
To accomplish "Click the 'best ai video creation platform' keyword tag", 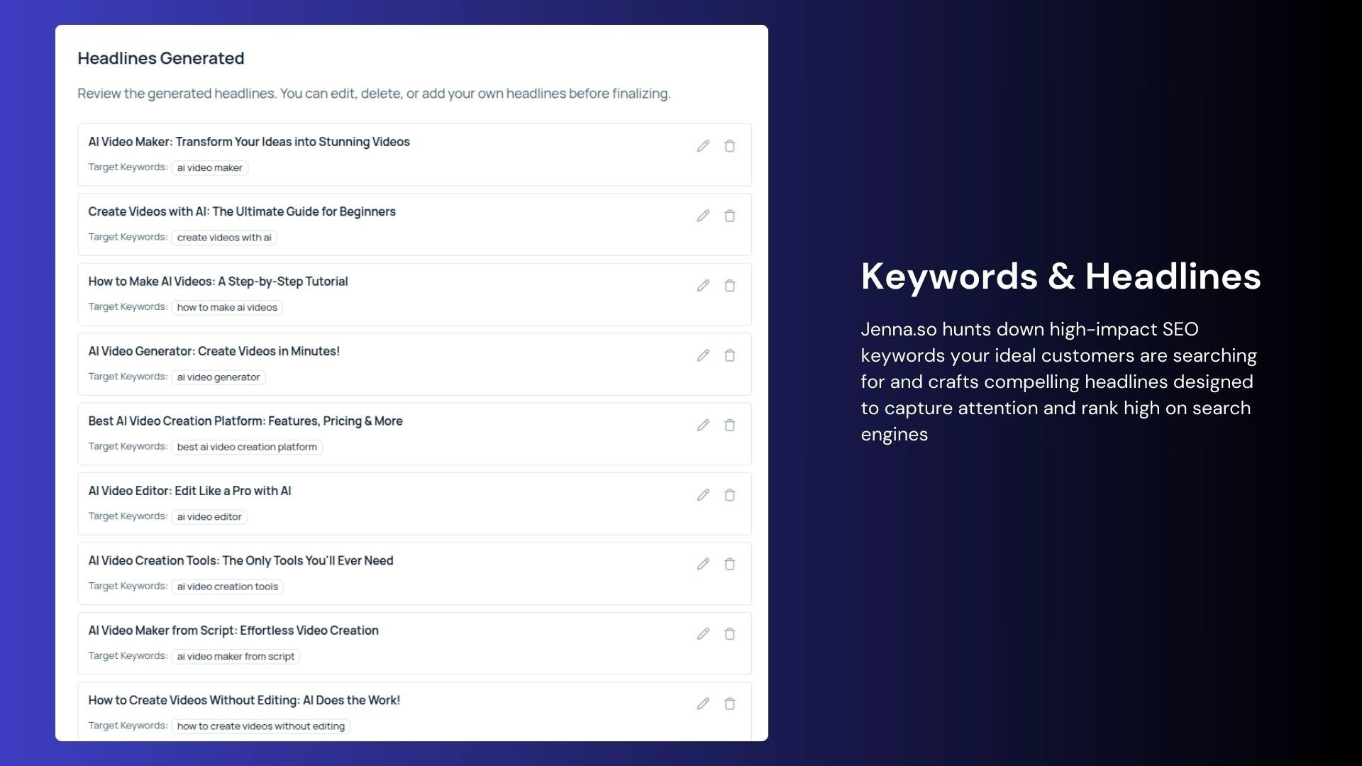I will point(247,447).
